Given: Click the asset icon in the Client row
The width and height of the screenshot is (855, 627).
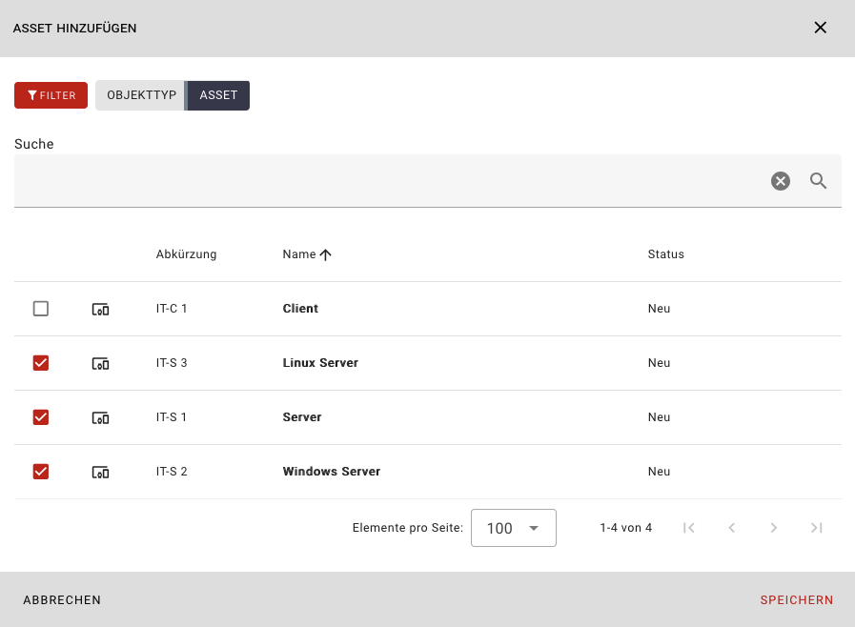Looking at the screenshot, I should click(100, 309).
